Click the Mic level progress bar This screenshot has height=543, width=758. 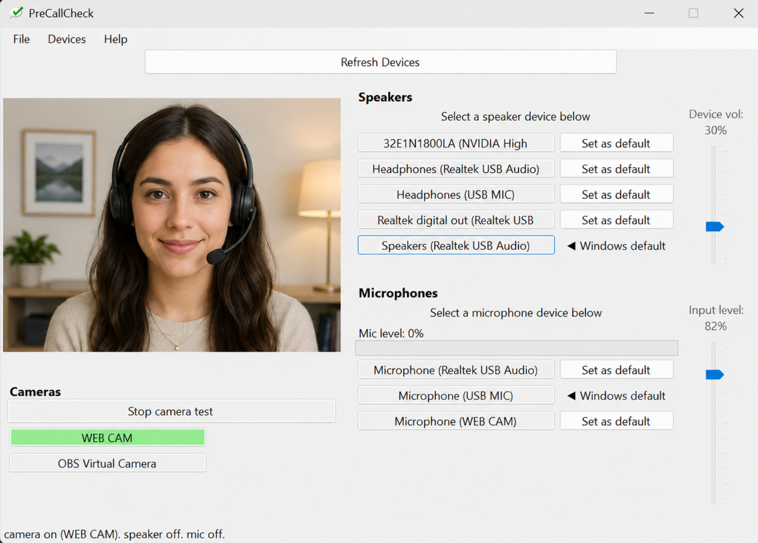[x=516, y=348]
